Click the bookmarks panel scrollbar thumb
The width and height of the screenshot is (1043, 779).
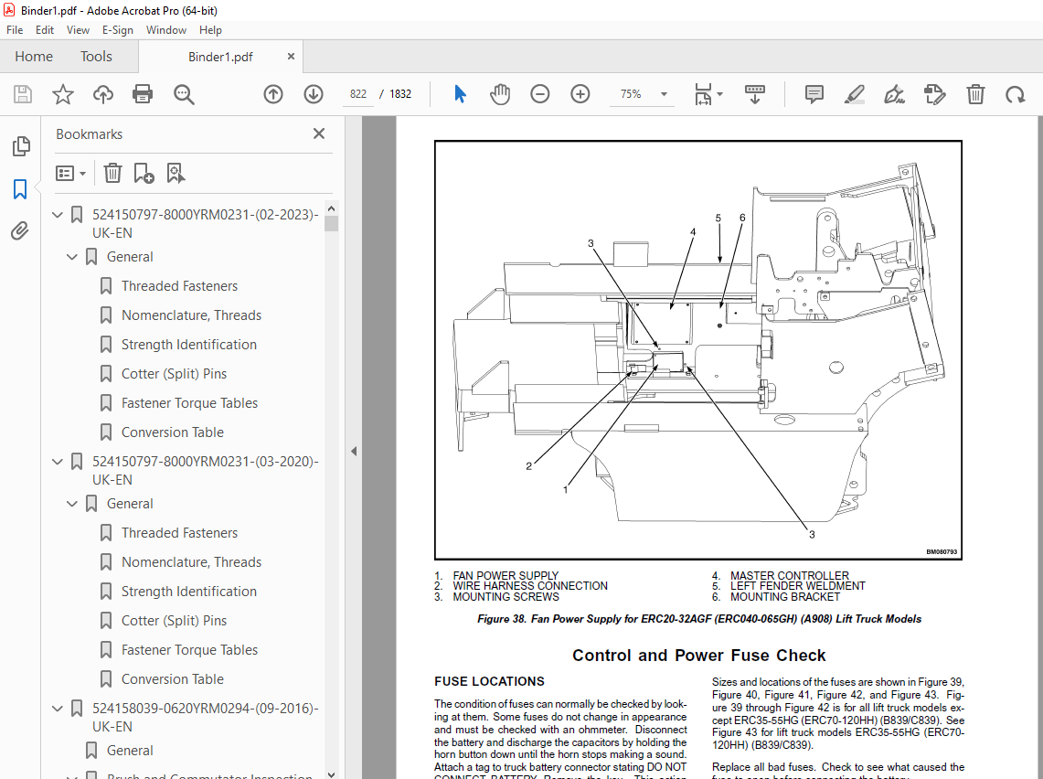[331, 224]
